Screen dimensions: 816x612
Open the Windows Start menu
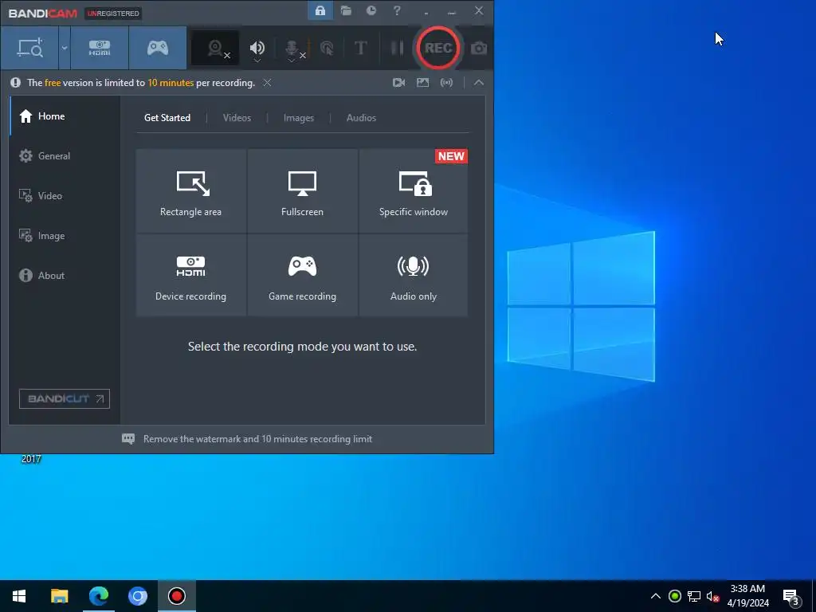pyautogui.click(x=19, y=596)
